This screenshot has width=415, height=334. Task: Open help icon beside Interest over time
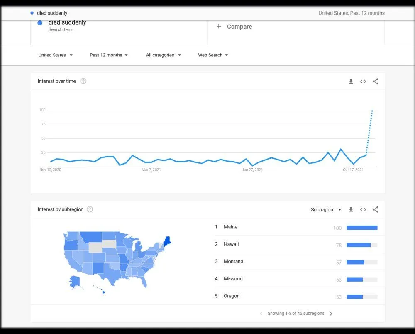[83, 81]
